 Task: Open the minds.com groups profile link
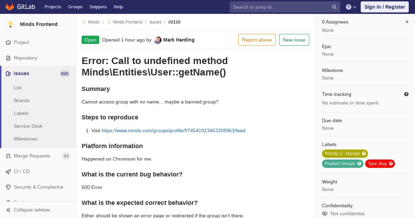click(174, 130)
